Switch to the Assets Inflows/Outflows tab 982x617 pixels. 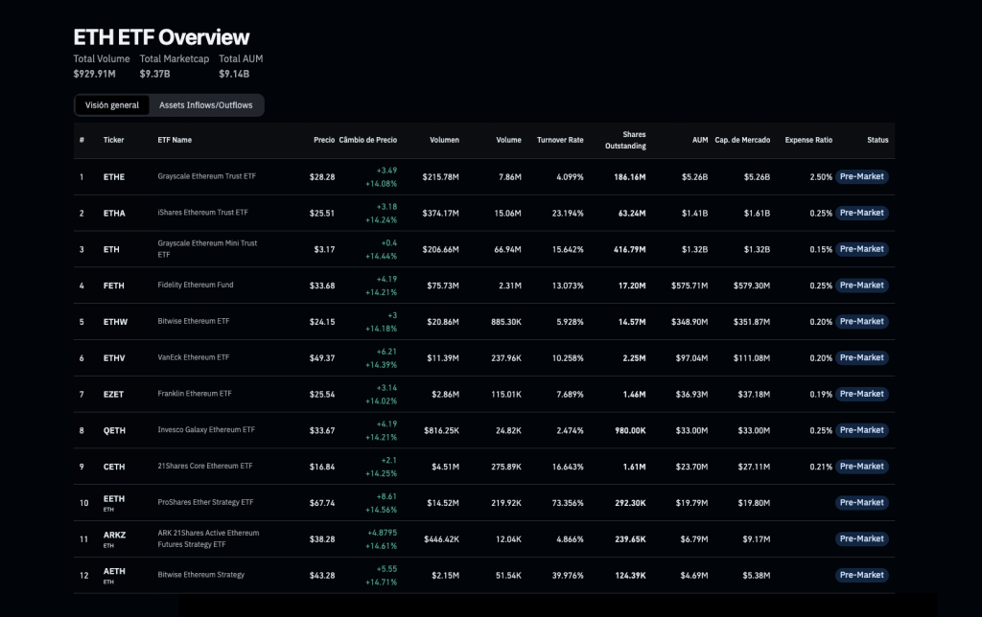205,105
